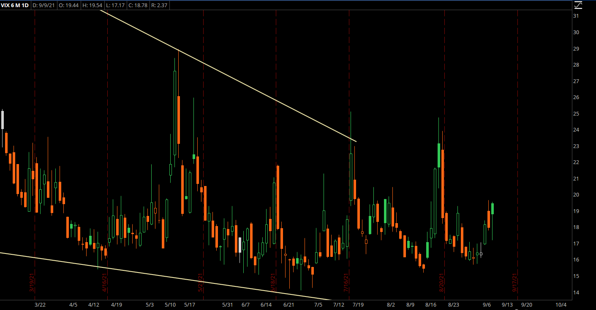Click the 9/17/21 expiration marker label
The image size is (596, 310).
[x=515, y=283]
